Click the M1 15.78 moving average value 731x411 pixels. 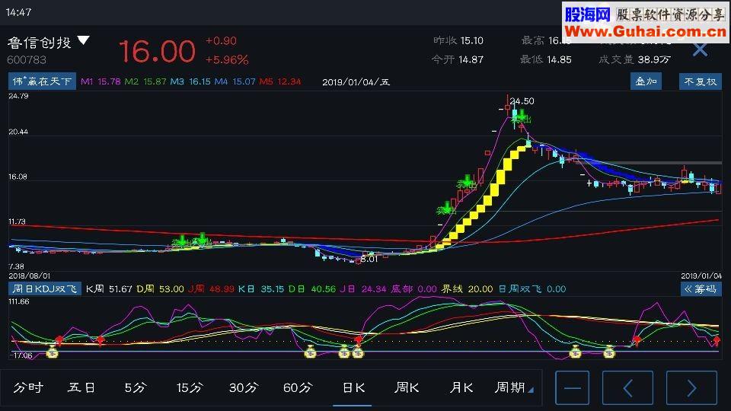coord(101,81)
